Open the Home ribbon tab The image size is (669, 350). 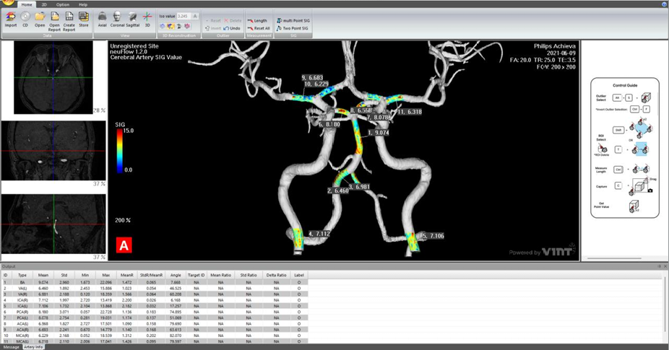tap(27, 4)
